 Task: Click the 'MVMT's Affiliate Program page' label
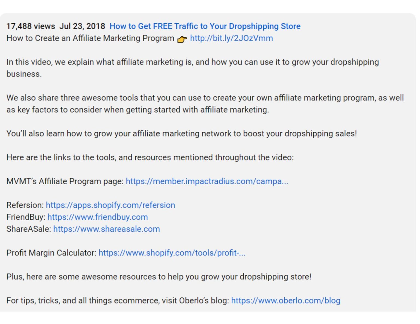pyautogui.click(x=65, y=181)
